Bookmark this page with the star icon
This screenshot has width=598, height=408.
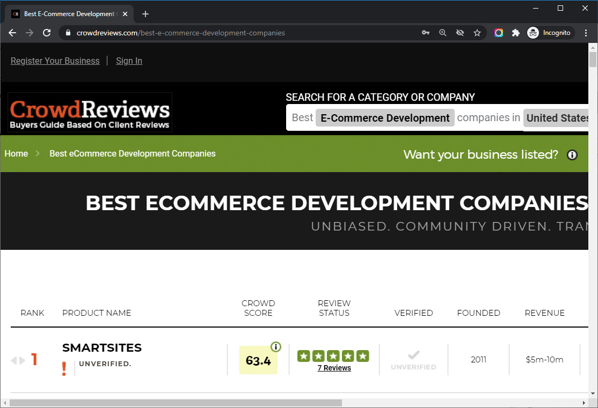pos(477,33)
